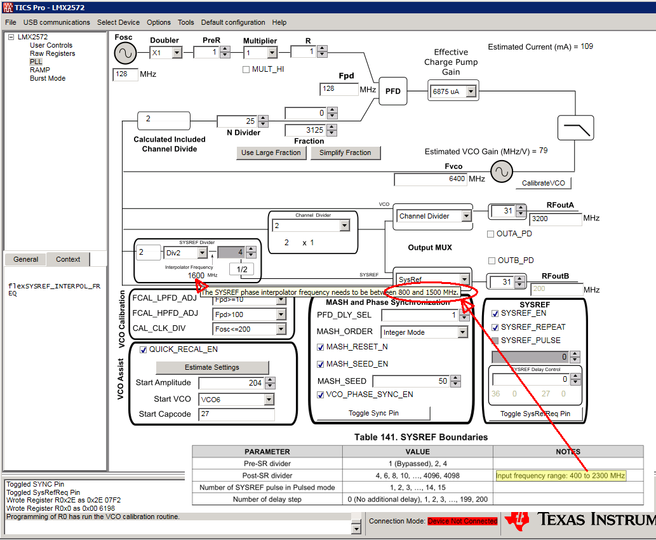Image resolution: width=656 pixels, height=540 pixels.
Task: Click the Fraction denominator 3125 stepper
Action: pos(331,130)
